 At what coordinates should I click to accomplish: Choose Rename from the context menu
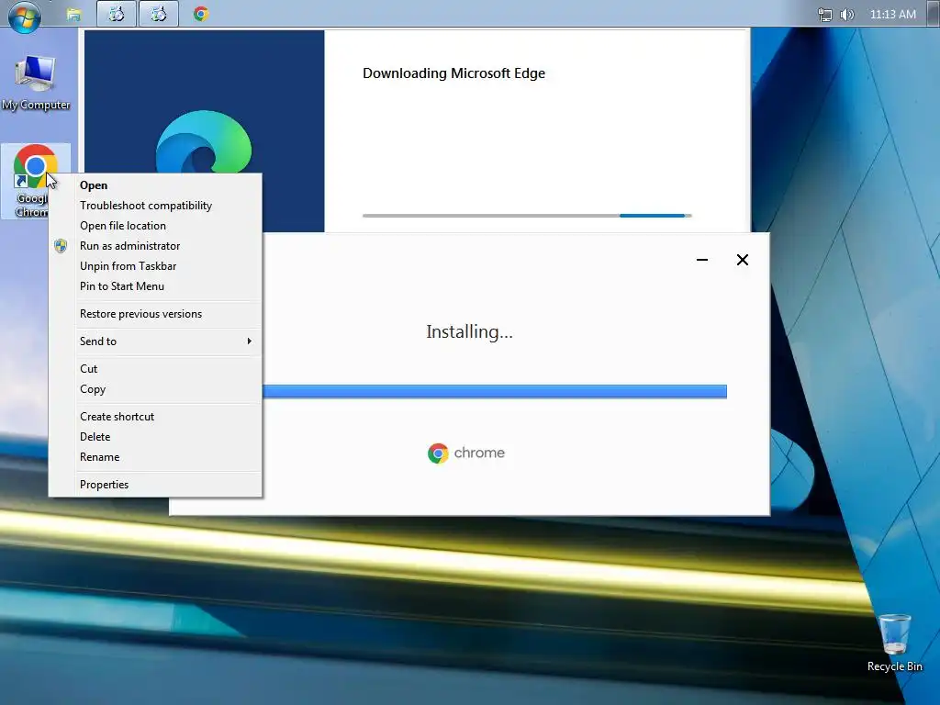pyautogui.click(x=155, y=457)
